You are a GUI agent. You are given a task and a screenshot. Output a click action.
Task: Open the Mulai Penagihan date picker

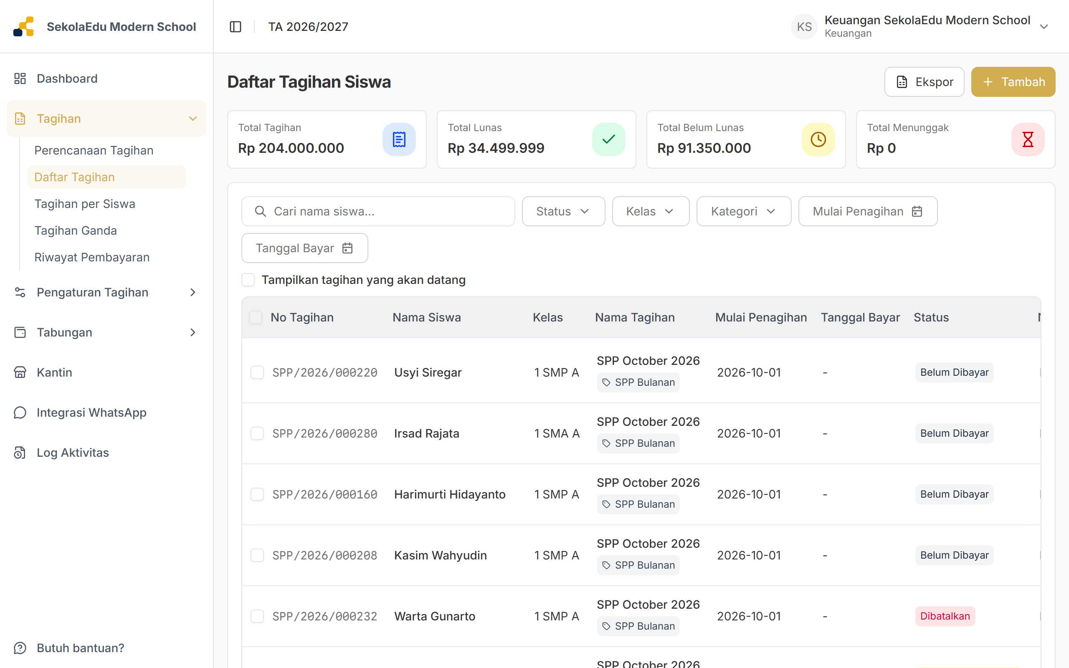click(868, 211)
